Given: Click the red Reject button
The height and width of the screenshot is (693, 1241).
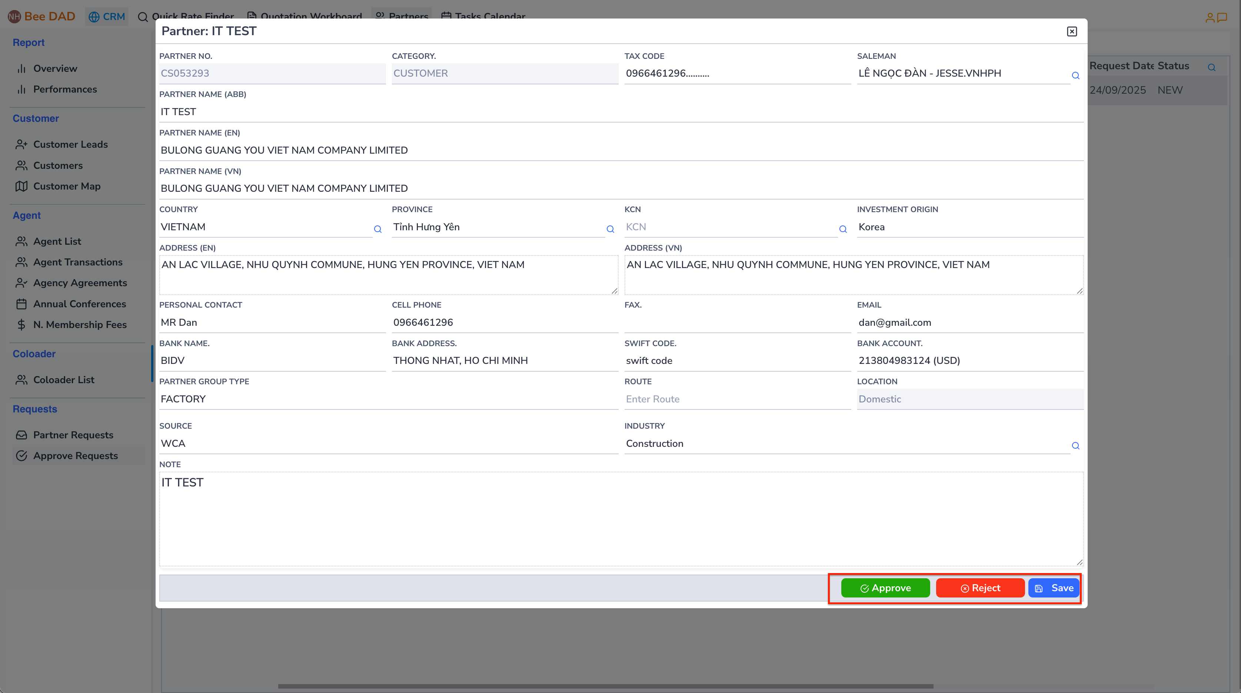Looking at the screenshot, I should (x=980, y=587).
